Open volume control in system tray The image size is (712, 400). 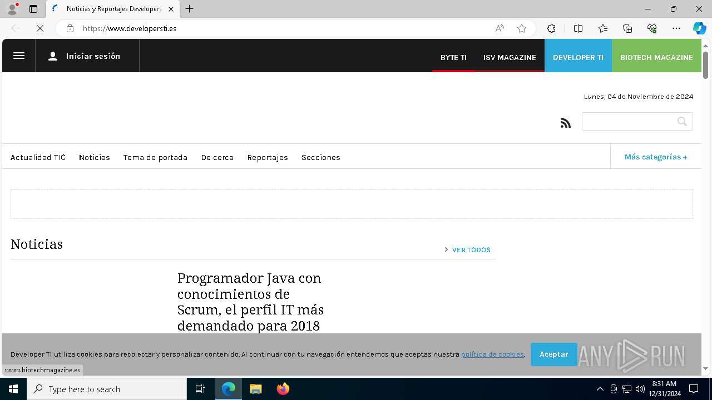click(x=640, y=389)
